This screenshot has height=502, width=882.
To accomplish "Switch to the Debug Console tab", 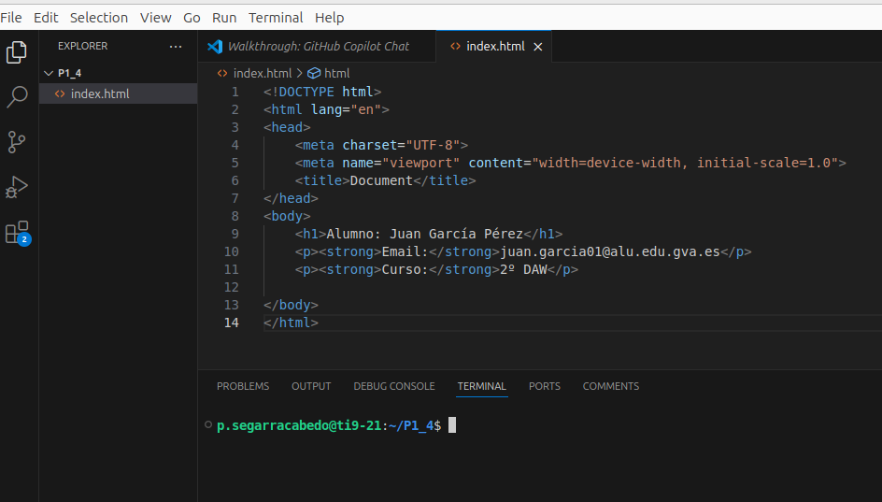I will click(393, 386).
